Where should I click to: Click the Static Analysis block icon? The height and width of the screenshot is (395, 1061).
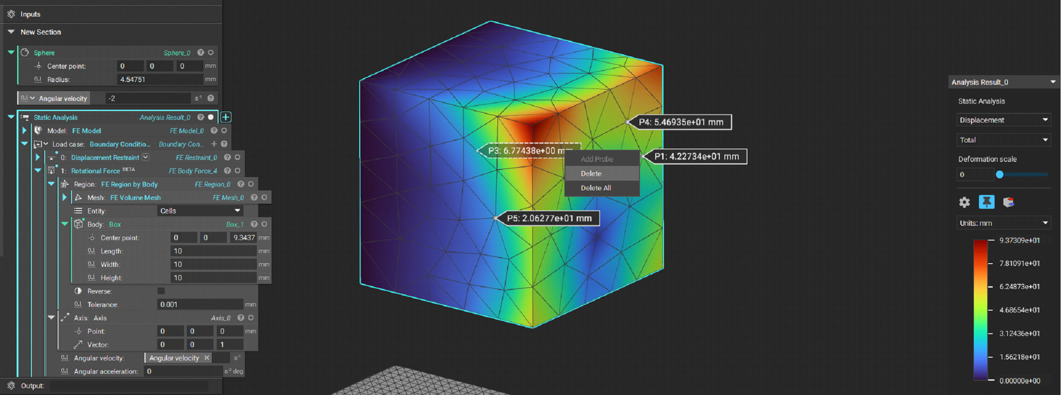[x=25, y=118]
